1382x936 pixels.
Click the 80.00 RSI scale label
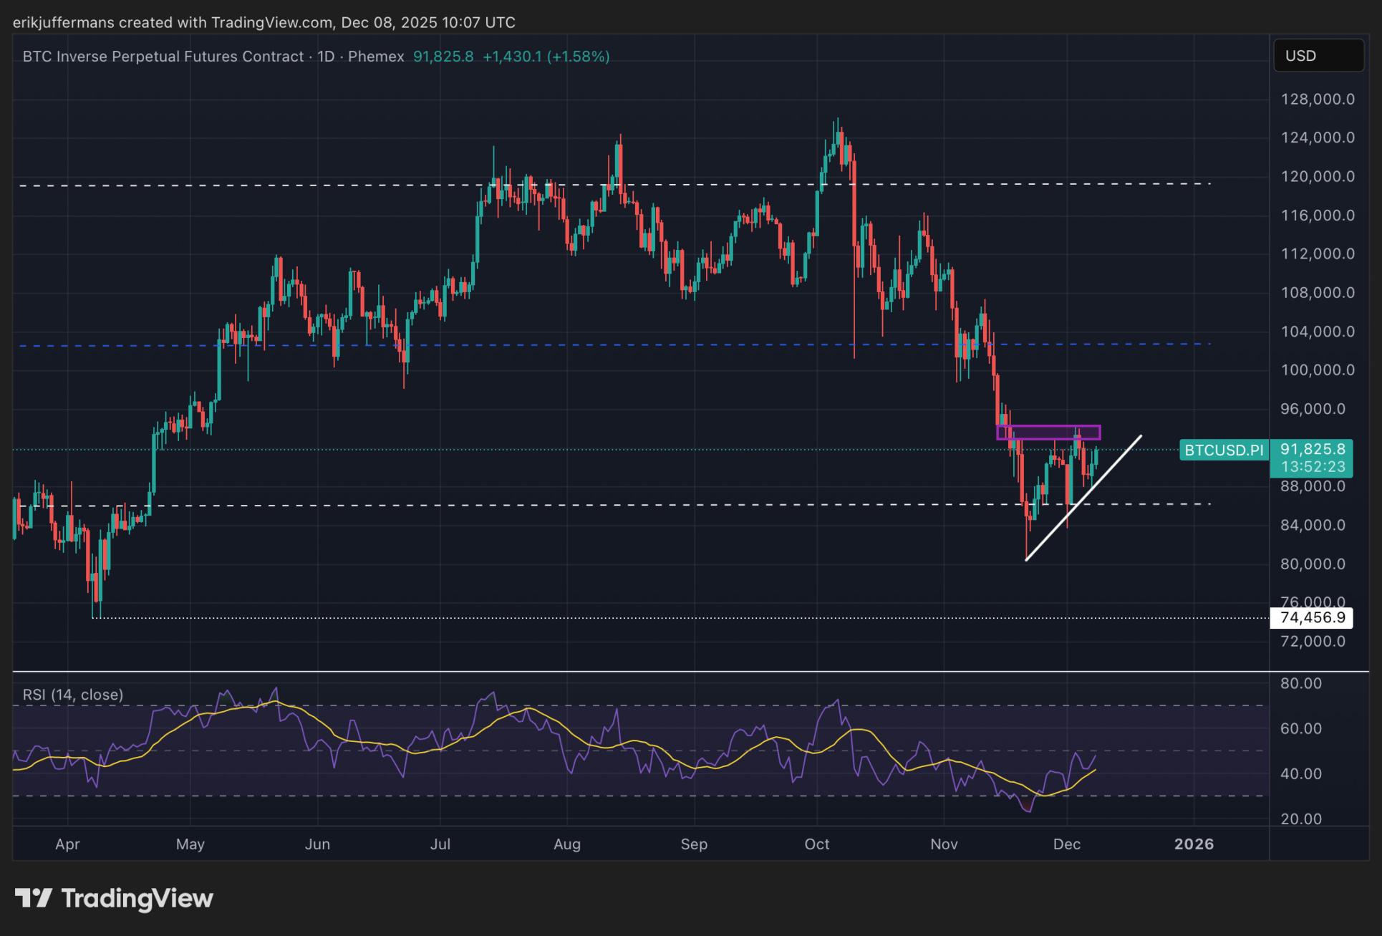pyautogui.click(x=1301, y=683)
